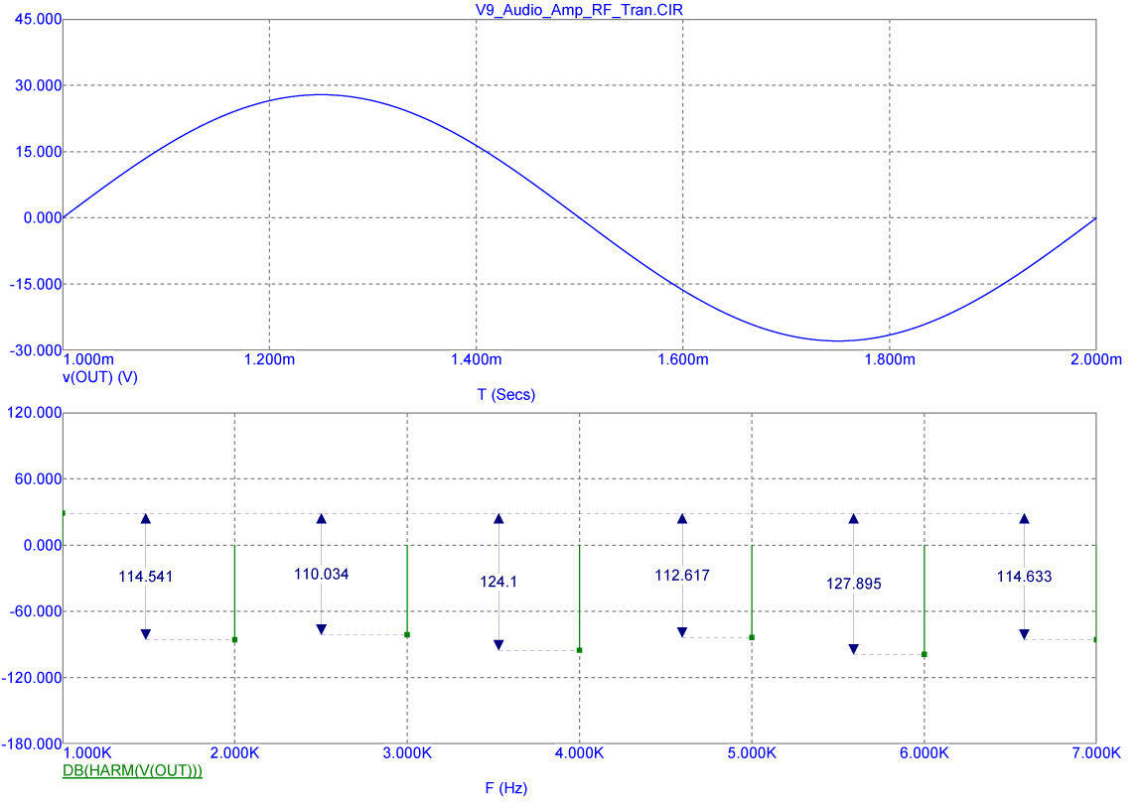Click the 60.000 Y-axis value on lower plot
Screen dimensions: 1139x802
(39, 479)
